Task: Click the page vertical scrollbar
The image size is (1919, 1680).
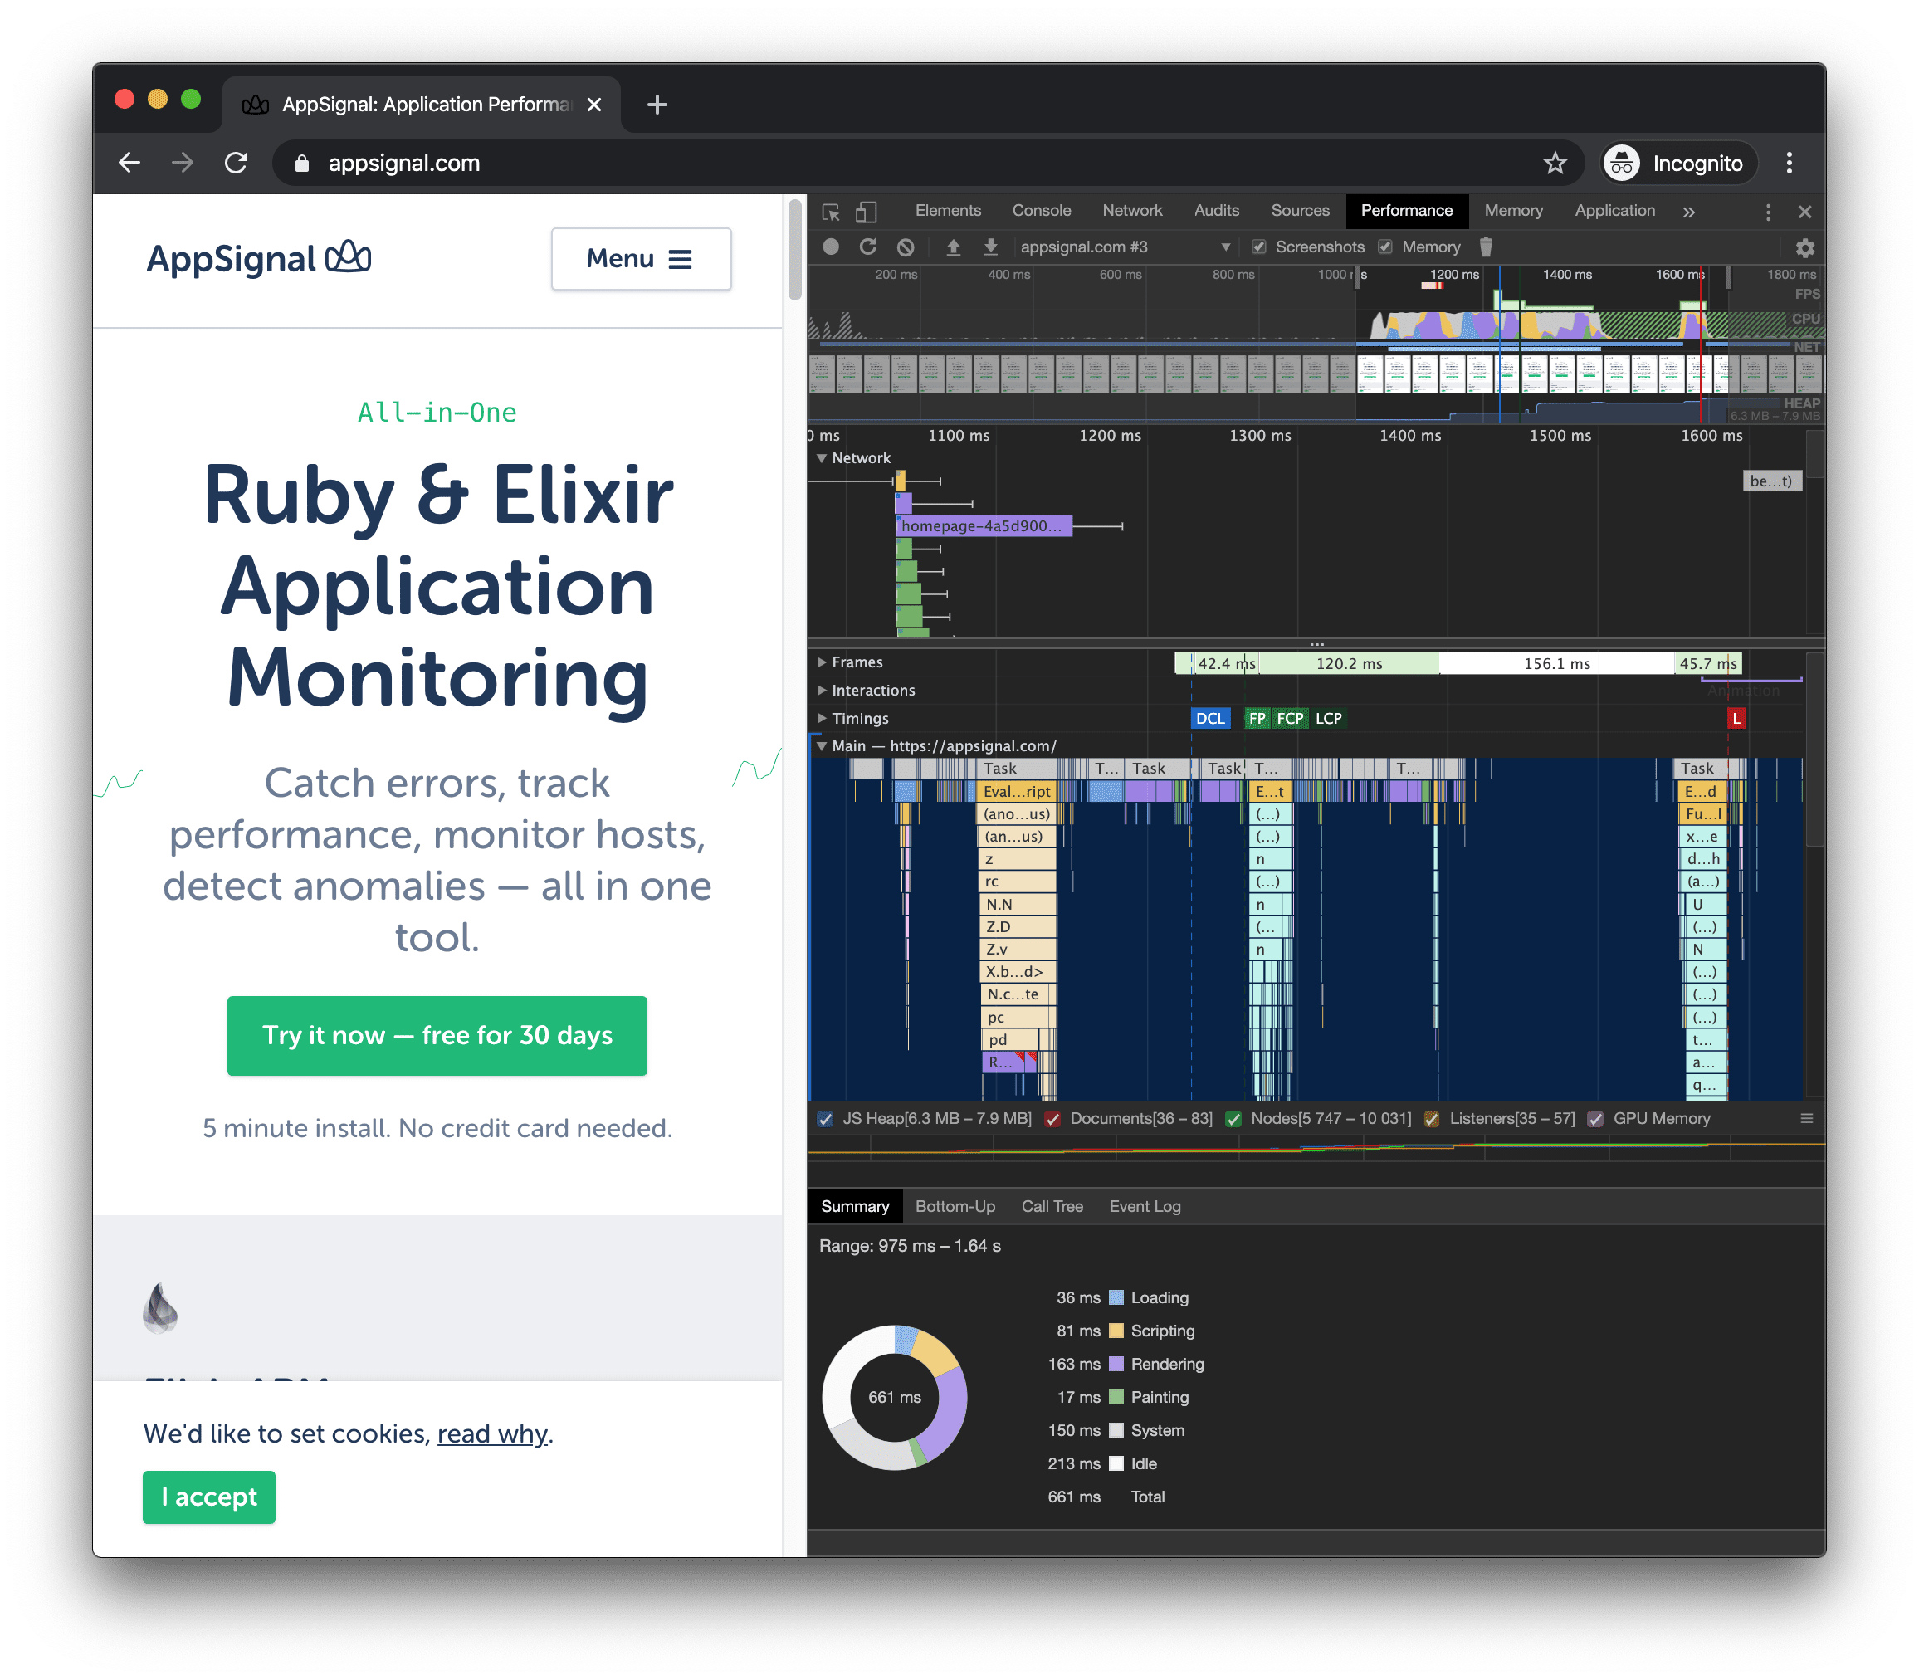Action: coord(795,251)
